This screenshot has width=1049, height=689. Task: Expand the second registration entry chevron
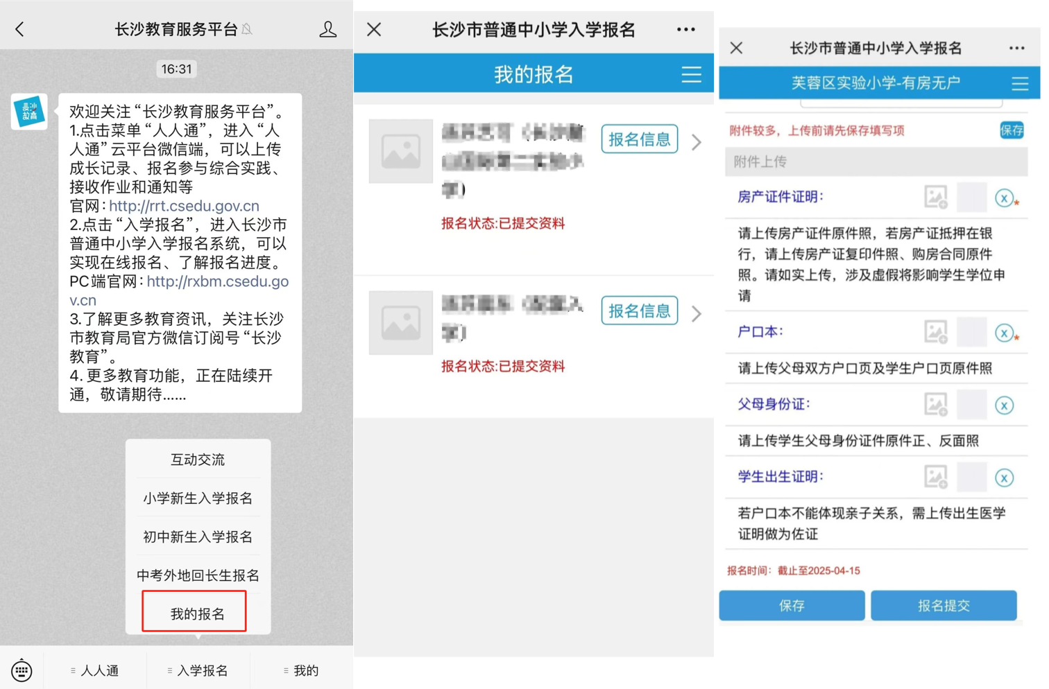[697, 314]
